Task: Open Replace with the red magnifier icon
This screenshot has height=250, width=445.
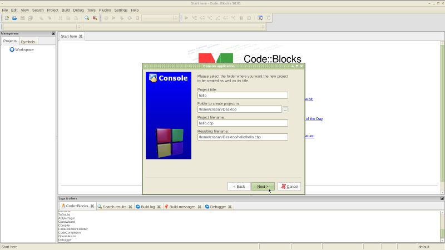Action: coord(95,18)
